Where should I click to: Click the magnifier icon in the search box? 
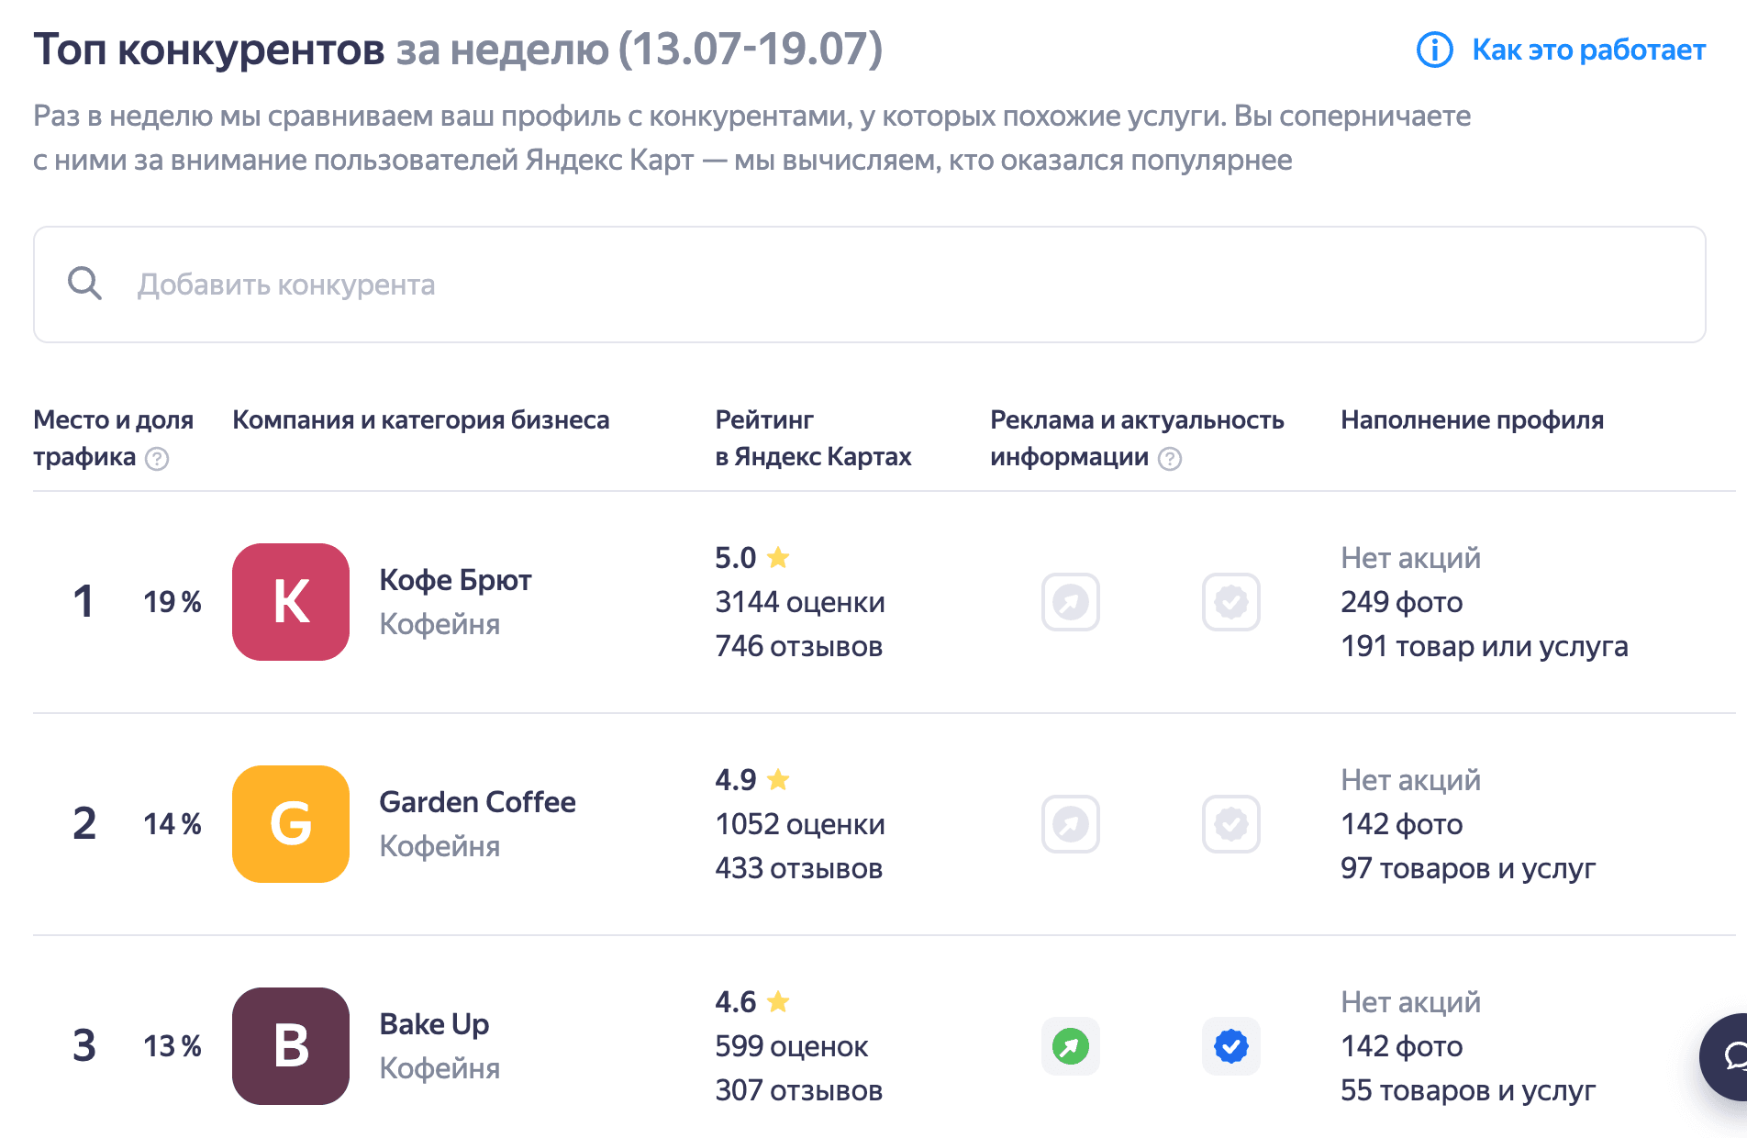[84, 284]
